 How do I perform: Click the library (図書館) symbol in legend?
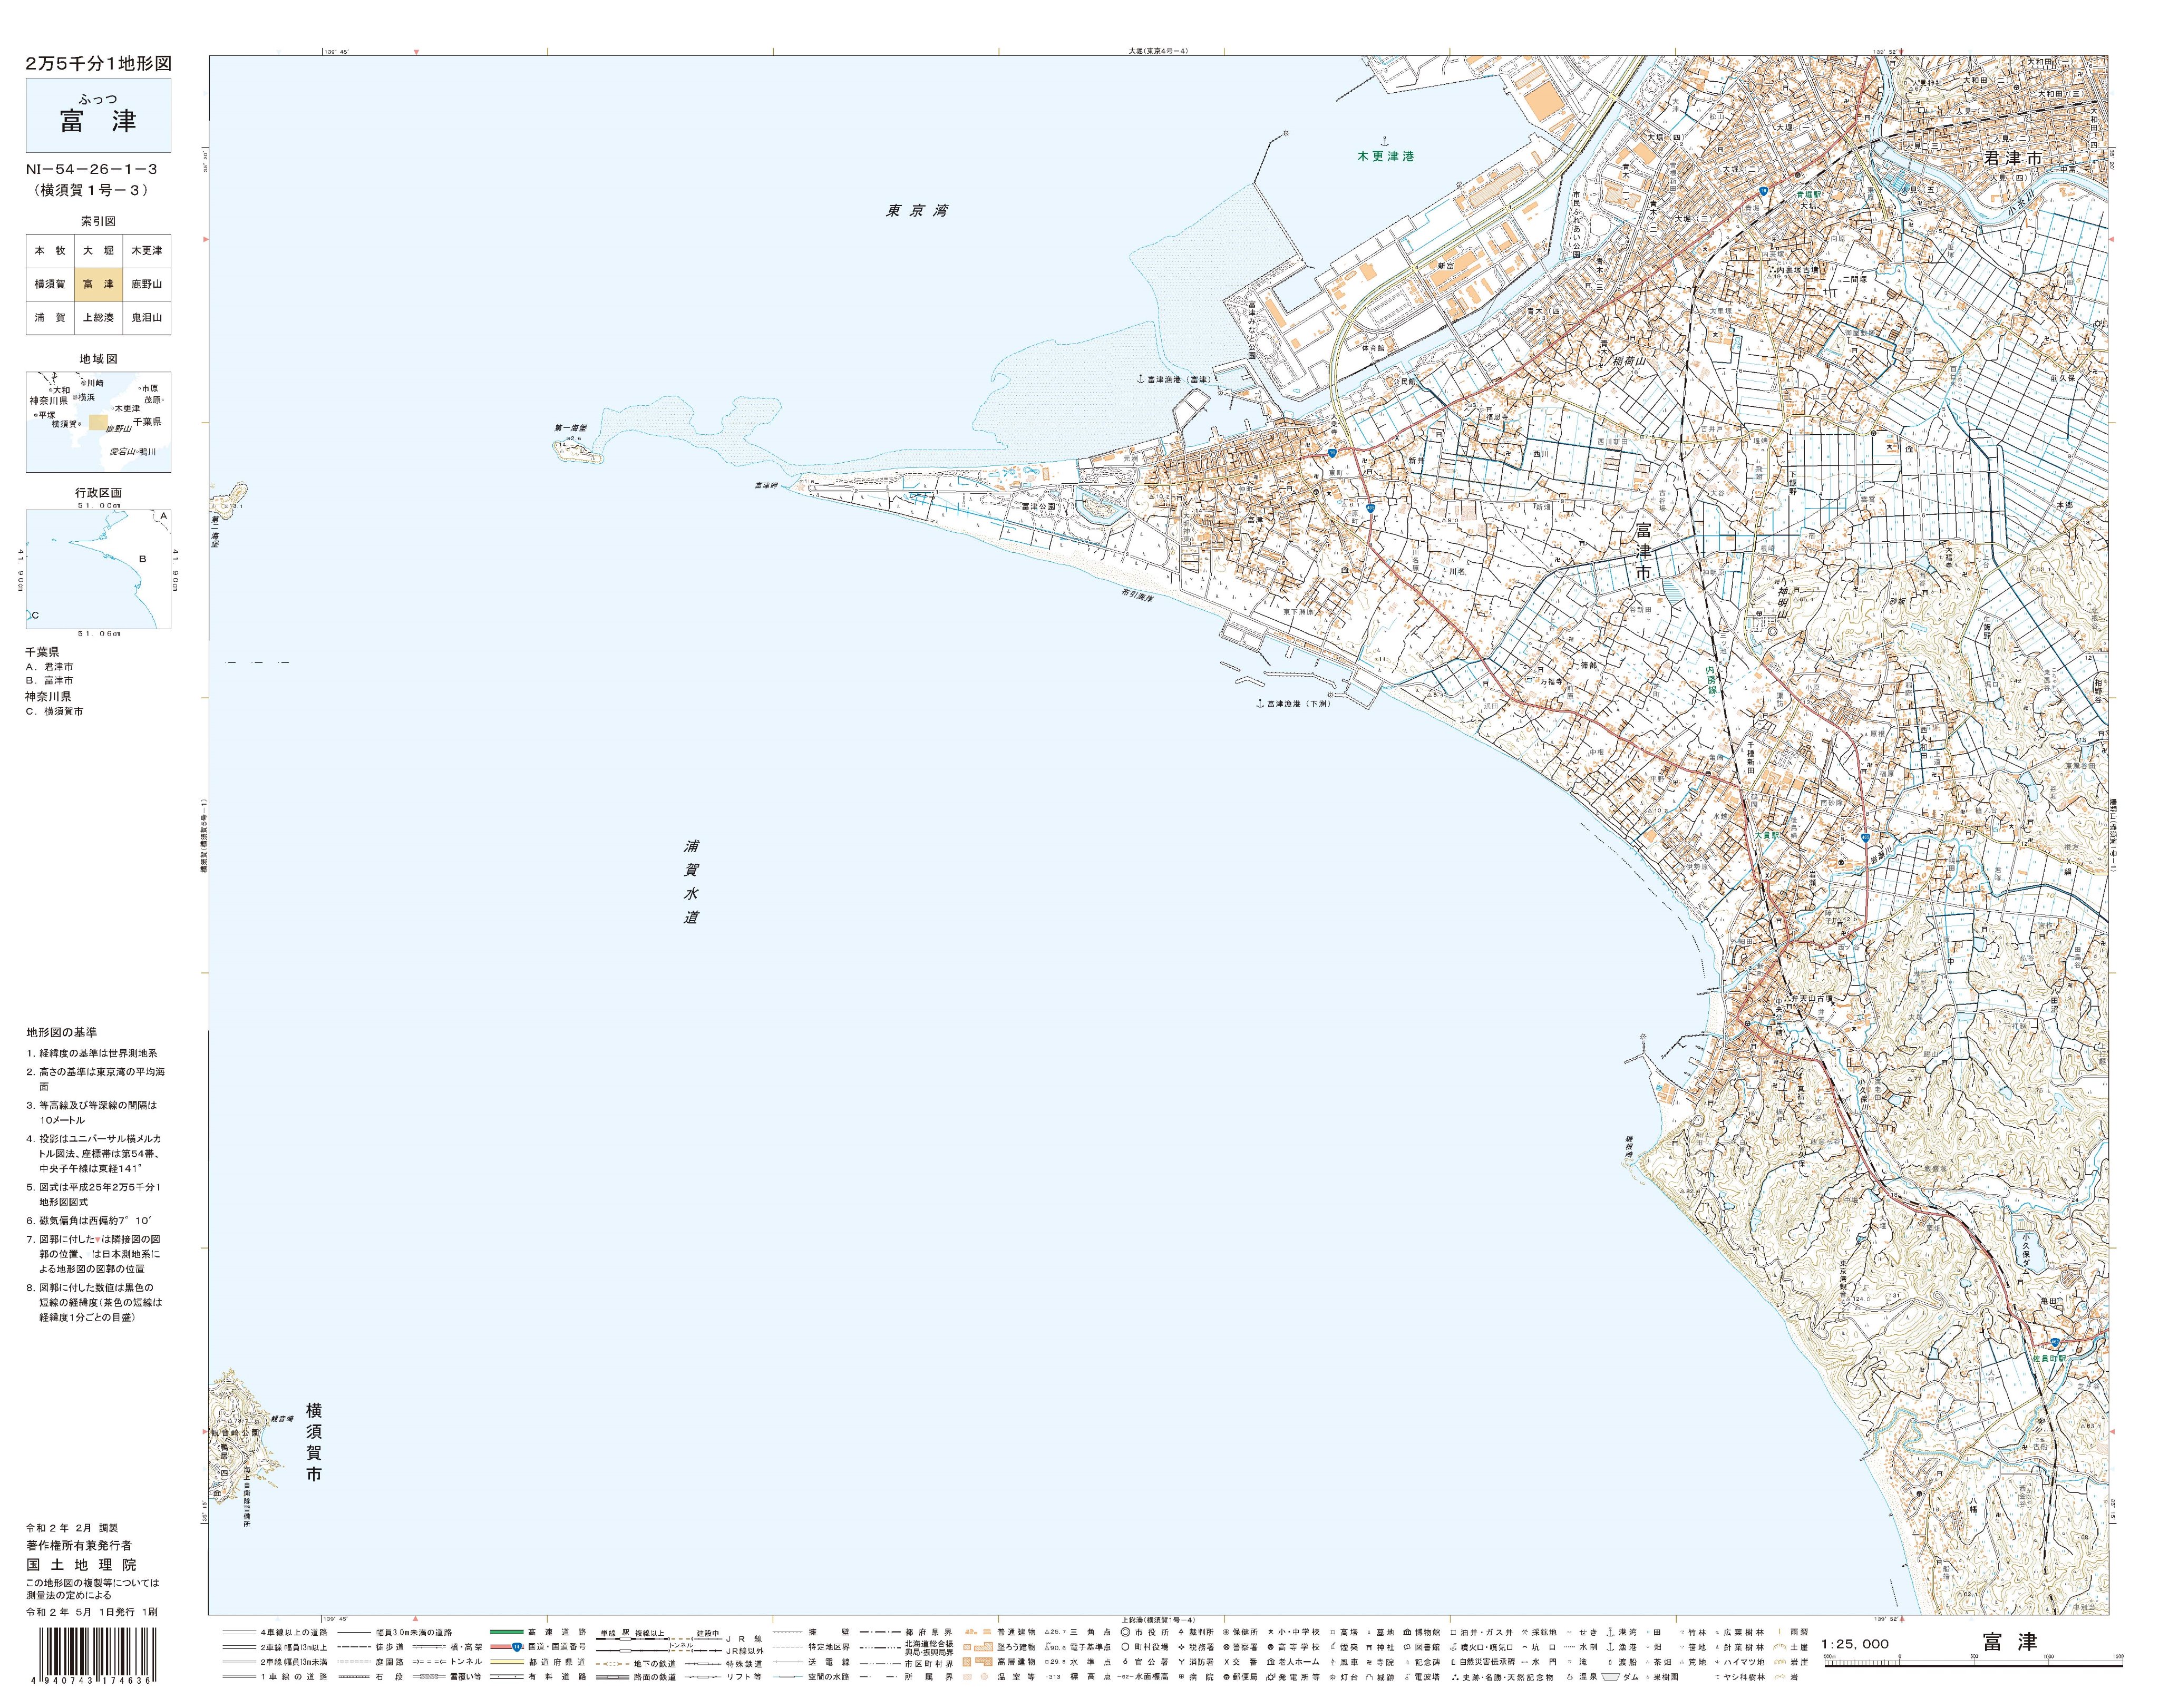[1407, 1647]
